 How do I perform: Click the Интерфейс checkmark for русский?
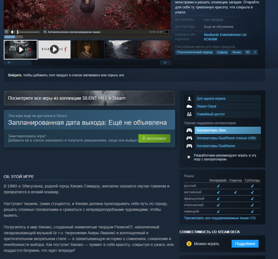pyautogui.click(x=218, y=186)
